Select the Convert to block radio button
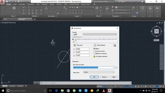 [x=94, y=51]
